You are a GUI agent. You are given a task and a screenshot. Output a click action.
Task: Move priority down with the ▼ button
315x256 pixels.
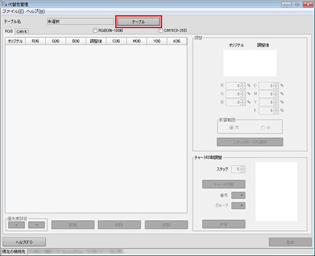pos(37,225)
